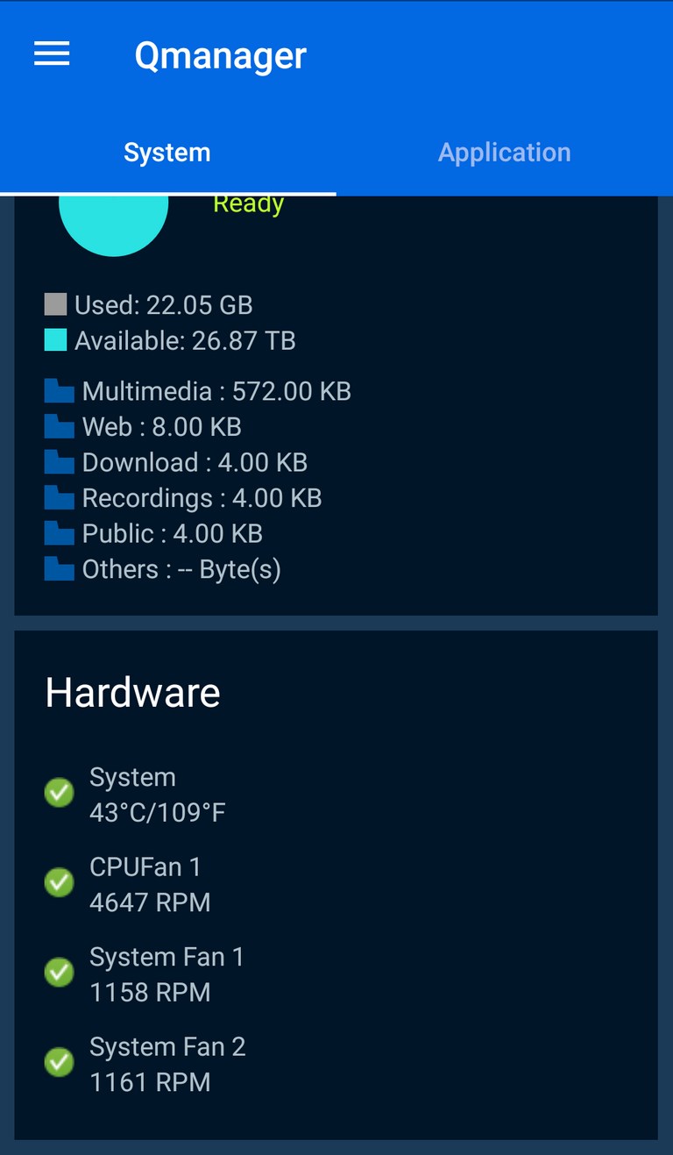Tap the Multimedia folder icon
673x1155 pixels.
[x=60, y=391]
